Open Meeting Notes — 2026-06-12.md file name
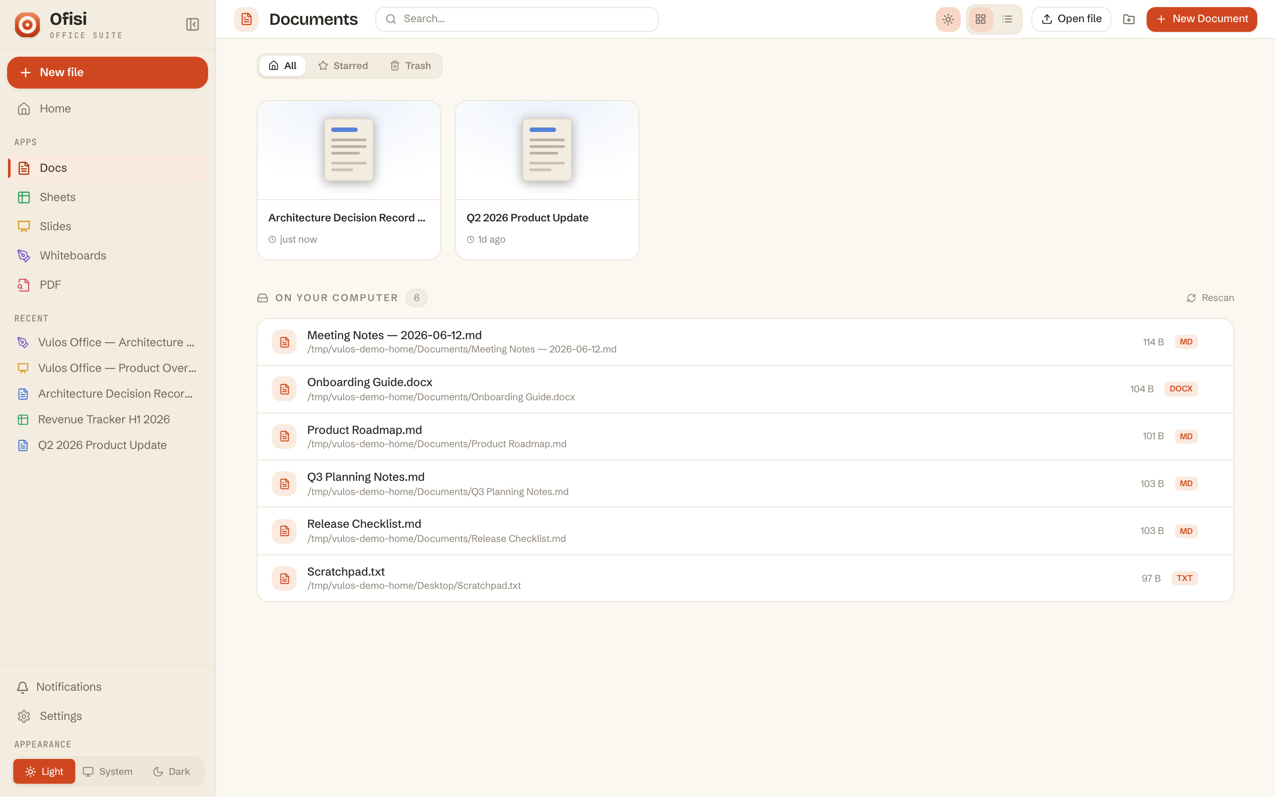1275x797 pixels. click(394, 335)
